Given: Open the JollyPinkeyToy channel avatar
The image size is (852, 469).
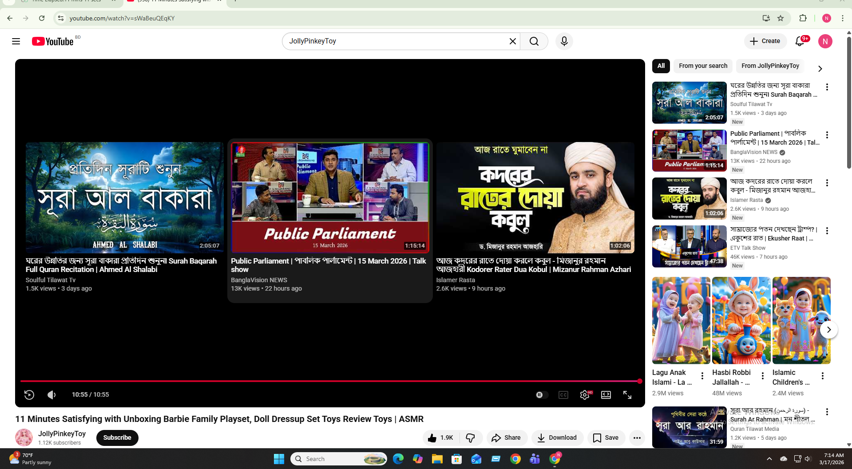Looking at the screenshot, I should click(24, 437).
